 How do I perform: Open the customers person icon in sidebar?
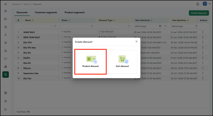tap(6, 35)
